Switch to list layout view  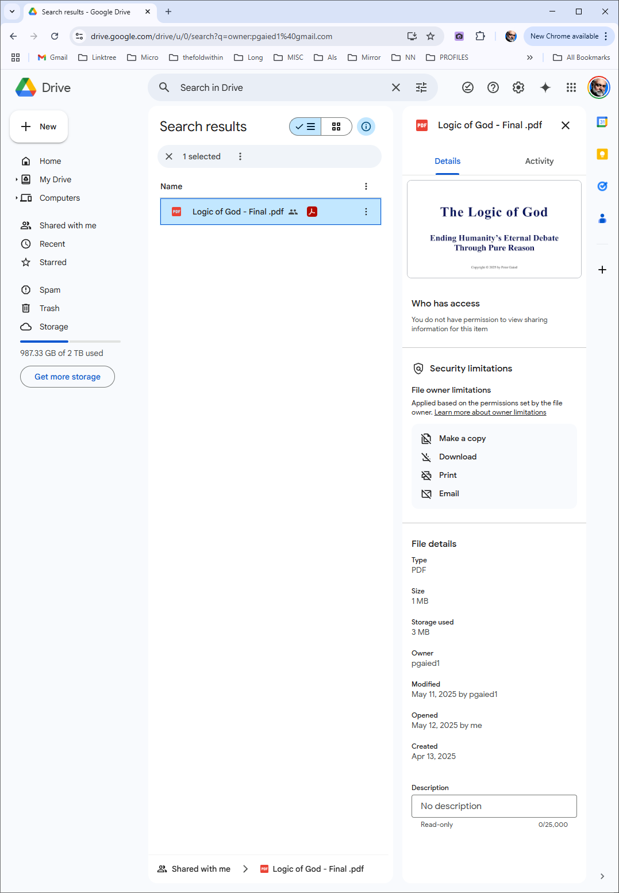click(305, 127)
